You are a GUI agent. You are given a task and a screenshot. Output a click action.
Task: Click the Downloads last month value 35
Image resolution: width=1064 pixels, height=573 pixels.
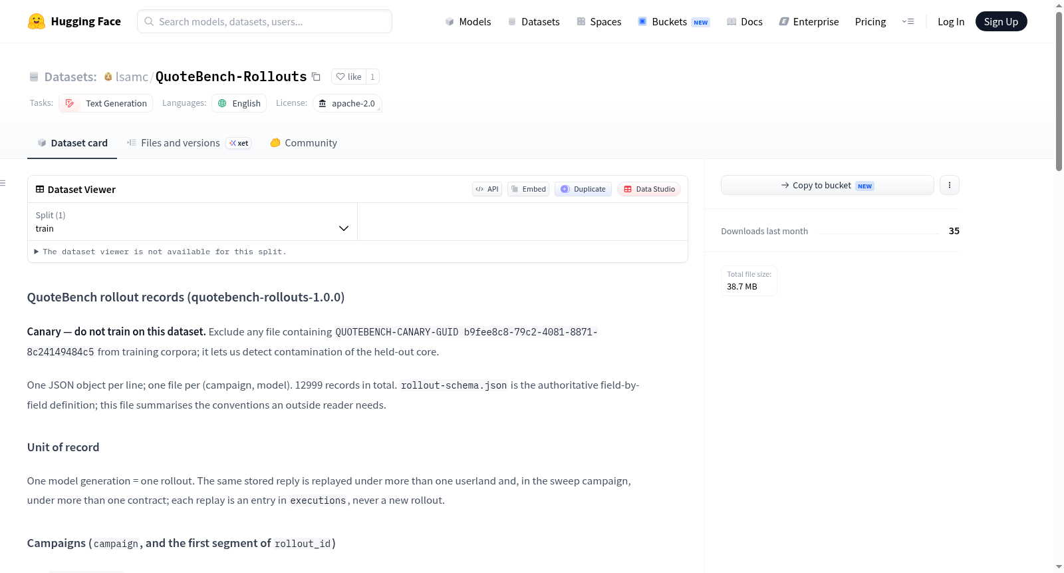point(954,231)
